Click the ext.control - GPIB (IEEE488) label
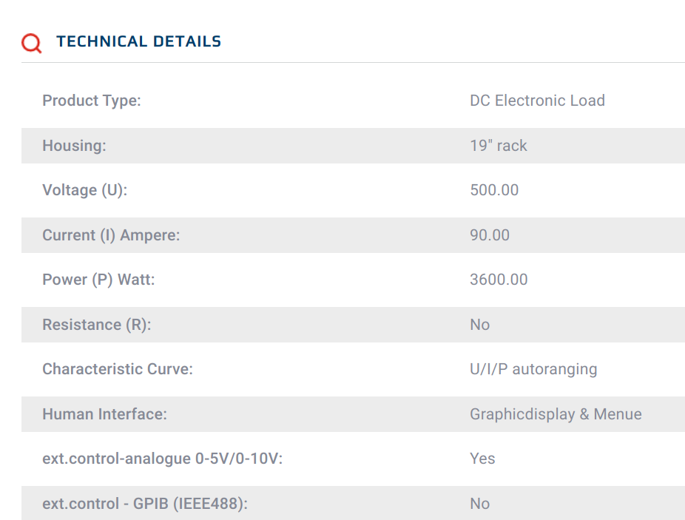The image size is (685, 520). tap(145, 504)
